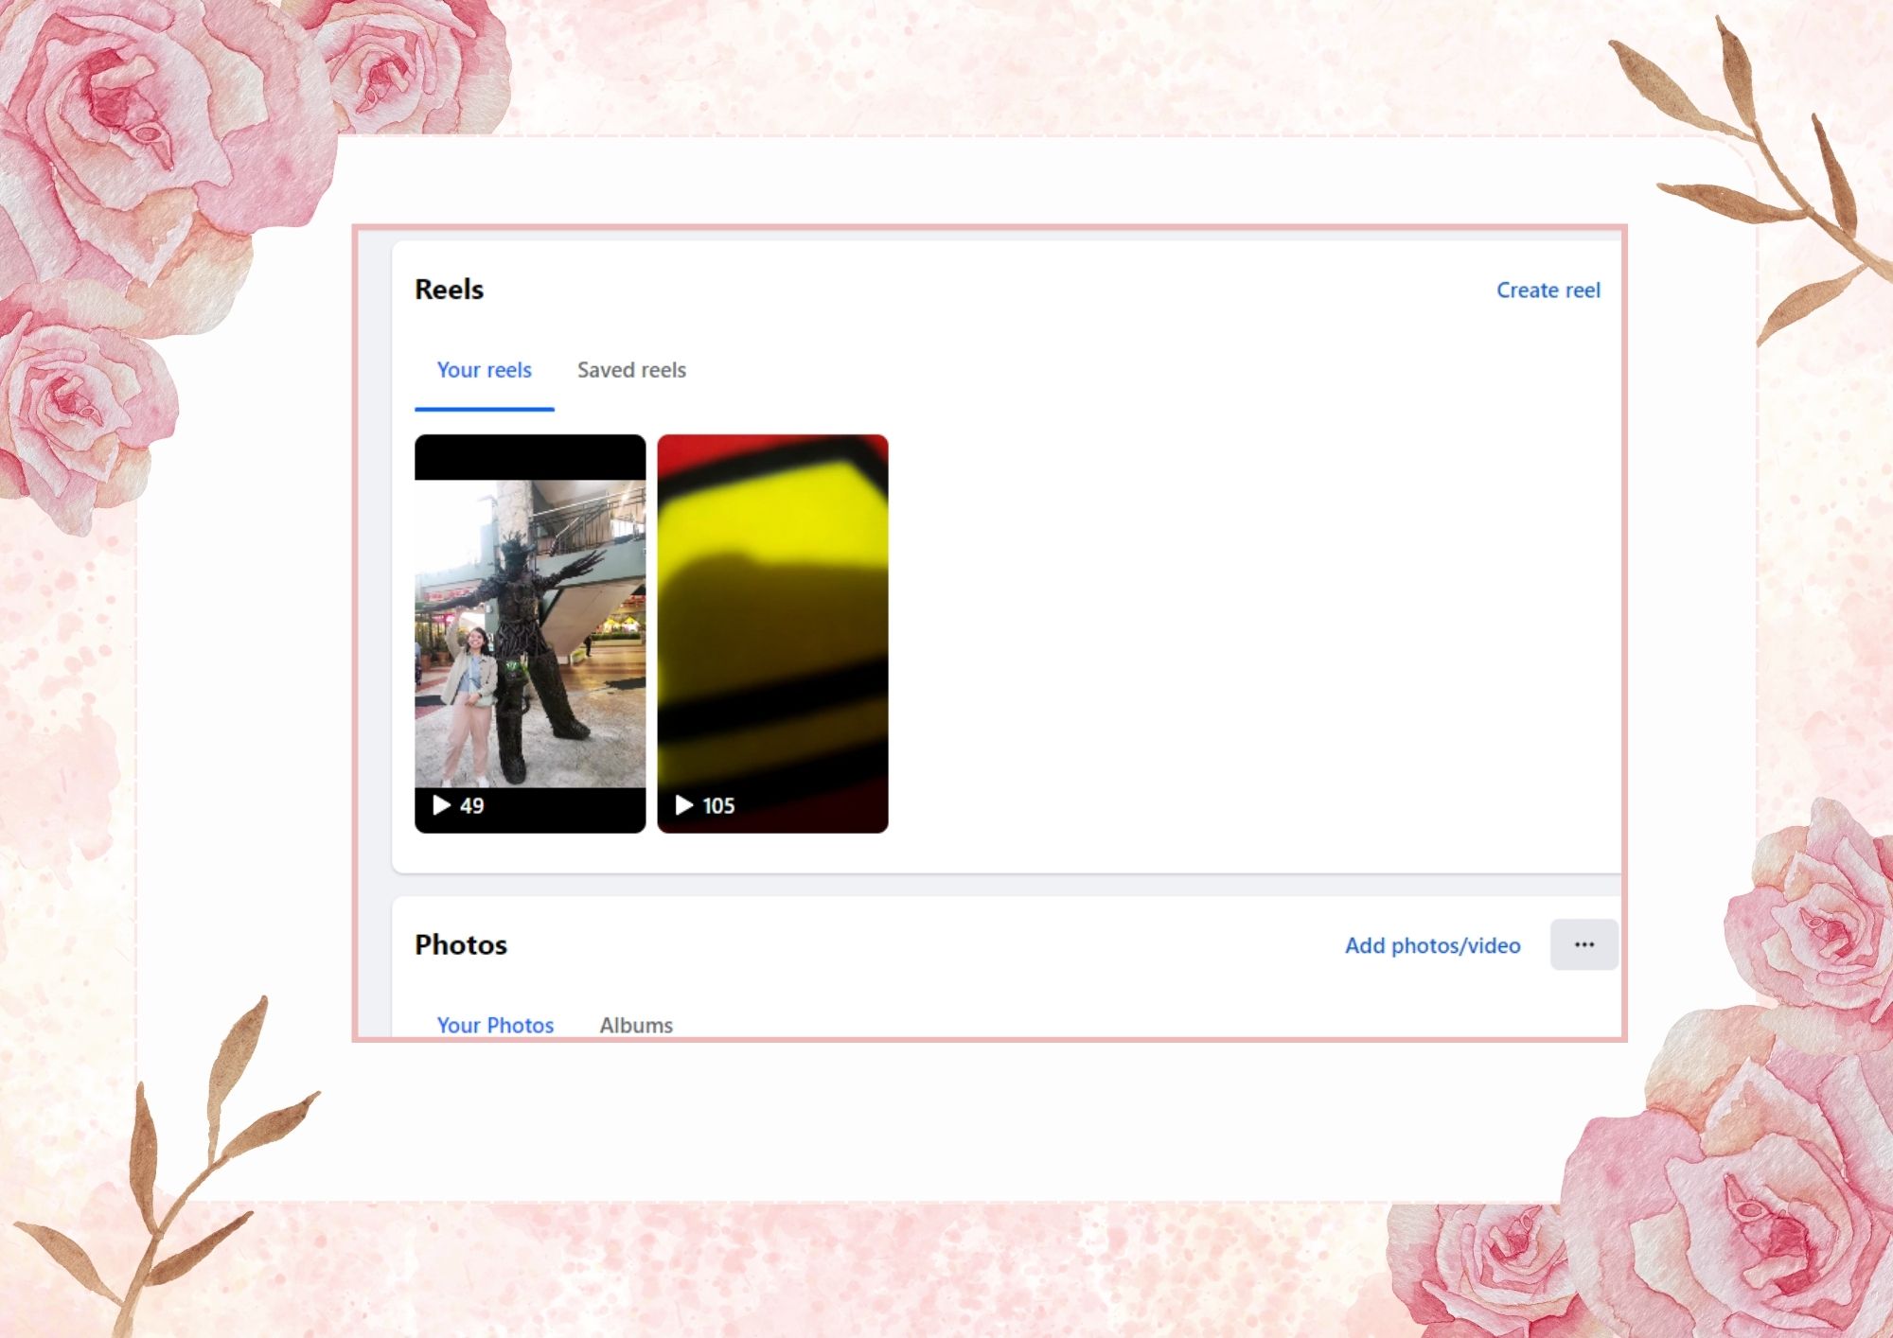
Task: Open the reel thumbnail with 49 plays
Action: click(x=530, y=633)
